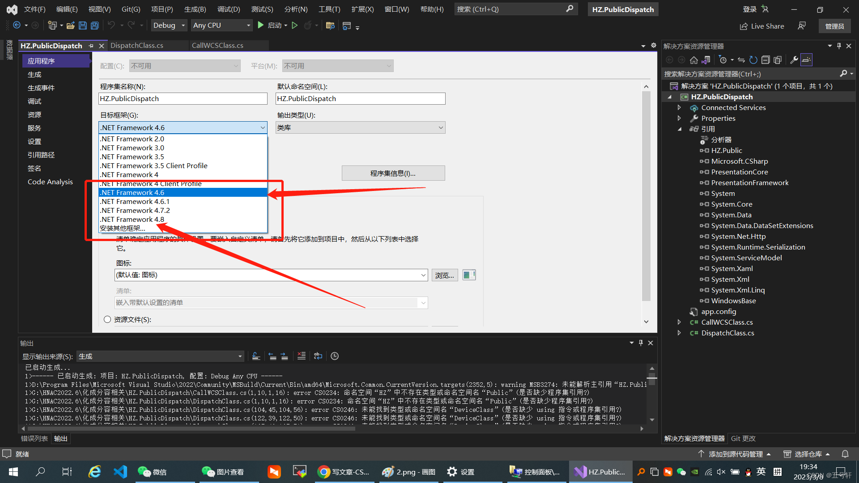
Task: Click the save single file icon
Action: pos(83,25)
